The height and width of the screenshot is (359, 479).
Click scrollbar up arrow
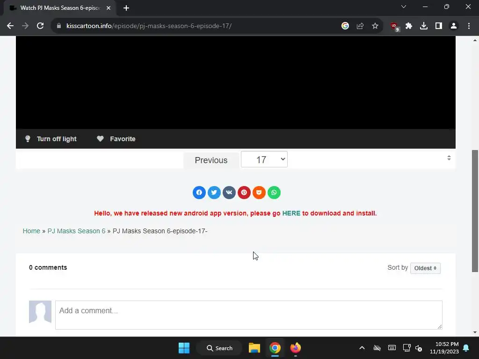475,40
